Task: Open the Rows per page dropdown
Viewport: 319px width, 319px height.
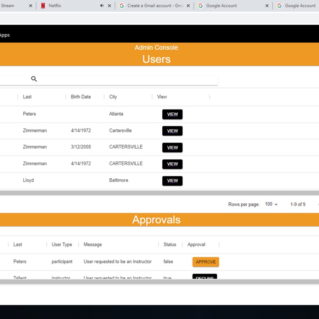Action: click(272, 204)
